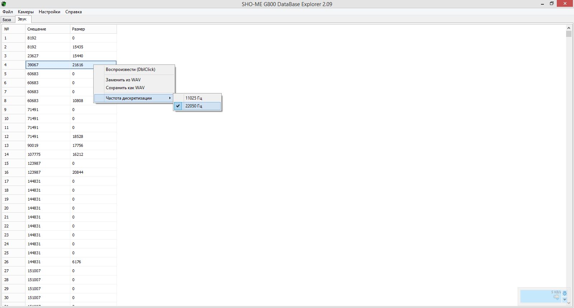Choose Воспроизвести (DblClick) from context menu
Viewport: 574px width, 308px height.
click(x=134, y=69)
